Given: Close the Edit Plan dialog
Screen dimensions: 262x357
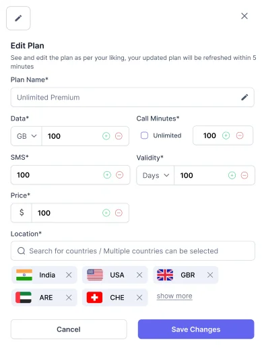Looking at the screenshot, I should pos(244,16).
